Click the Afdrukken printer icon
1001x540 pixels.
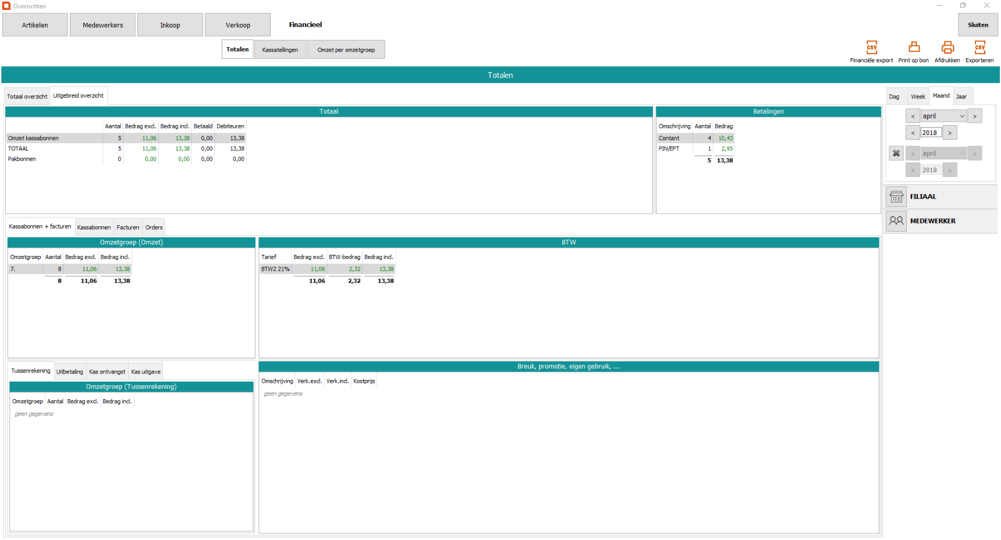pyautogui.click(x=947, y=48)
